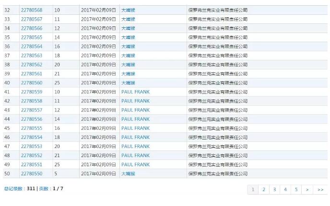Open registration number 22780565 link

pyautogui.click(x=32, y=37)
